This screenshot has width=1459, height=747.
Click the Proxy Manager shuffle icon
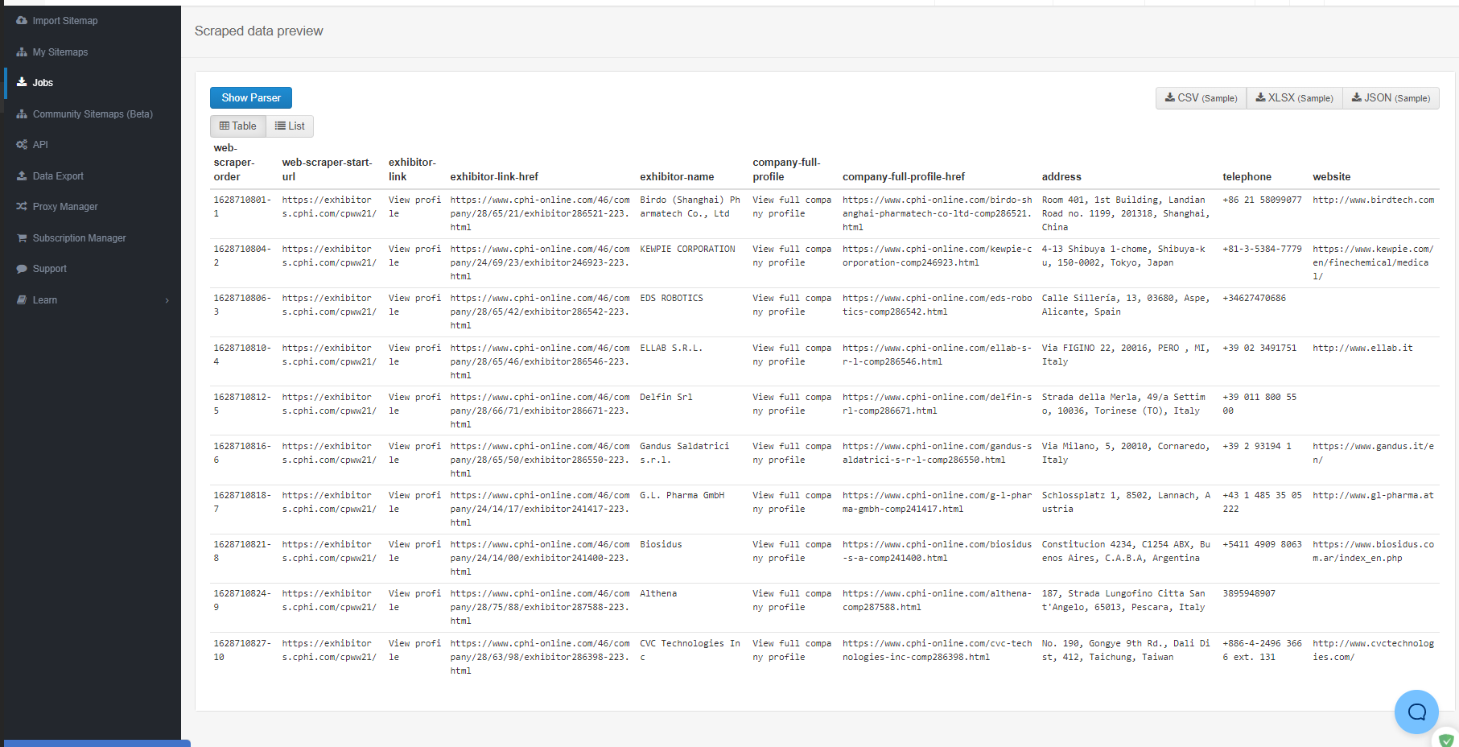coord(22,207)
